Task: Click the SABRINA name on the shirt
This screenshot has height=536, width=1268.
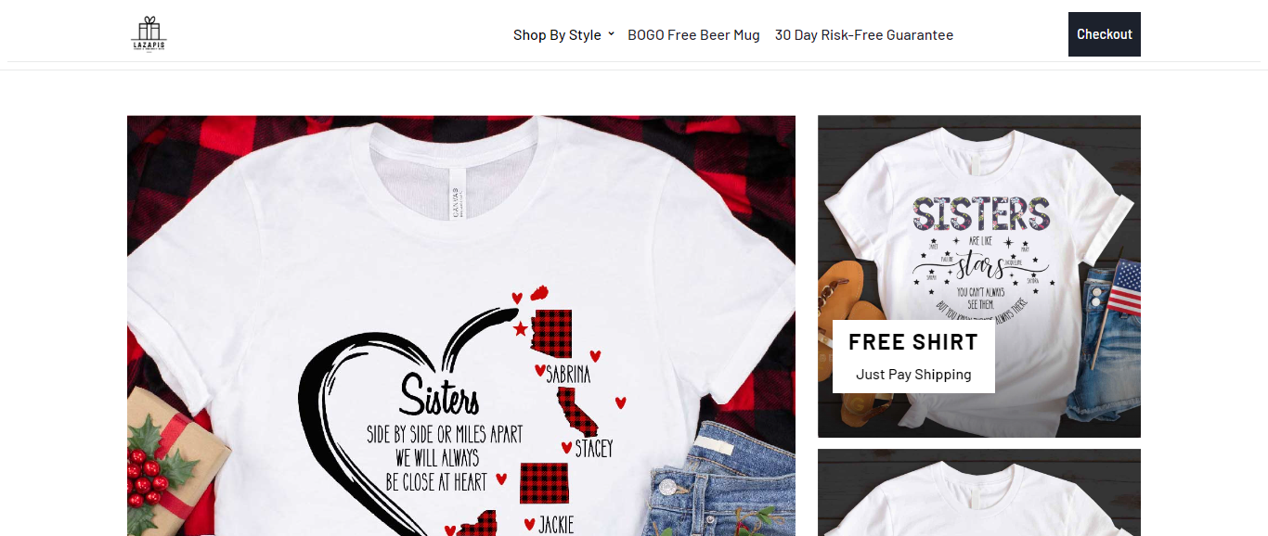Action: coord(568,376)
